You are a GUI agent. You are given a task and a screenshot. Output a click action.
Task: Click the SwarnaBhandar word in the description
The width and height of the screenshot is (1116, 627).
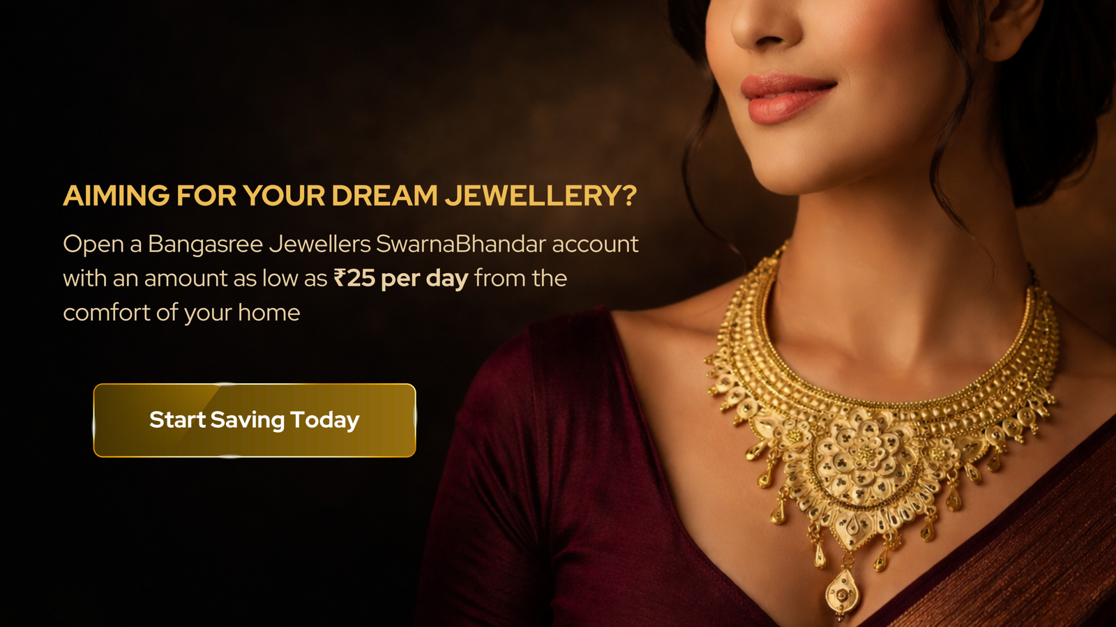pyautogui.click(x=461, y=245)
